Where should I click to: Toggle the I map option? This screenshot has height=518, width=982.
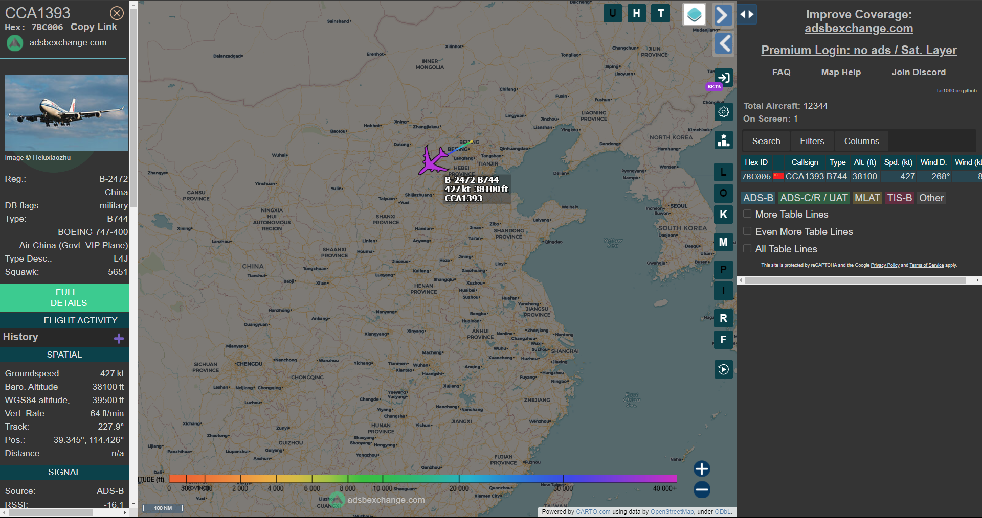[x=723, y=291]
